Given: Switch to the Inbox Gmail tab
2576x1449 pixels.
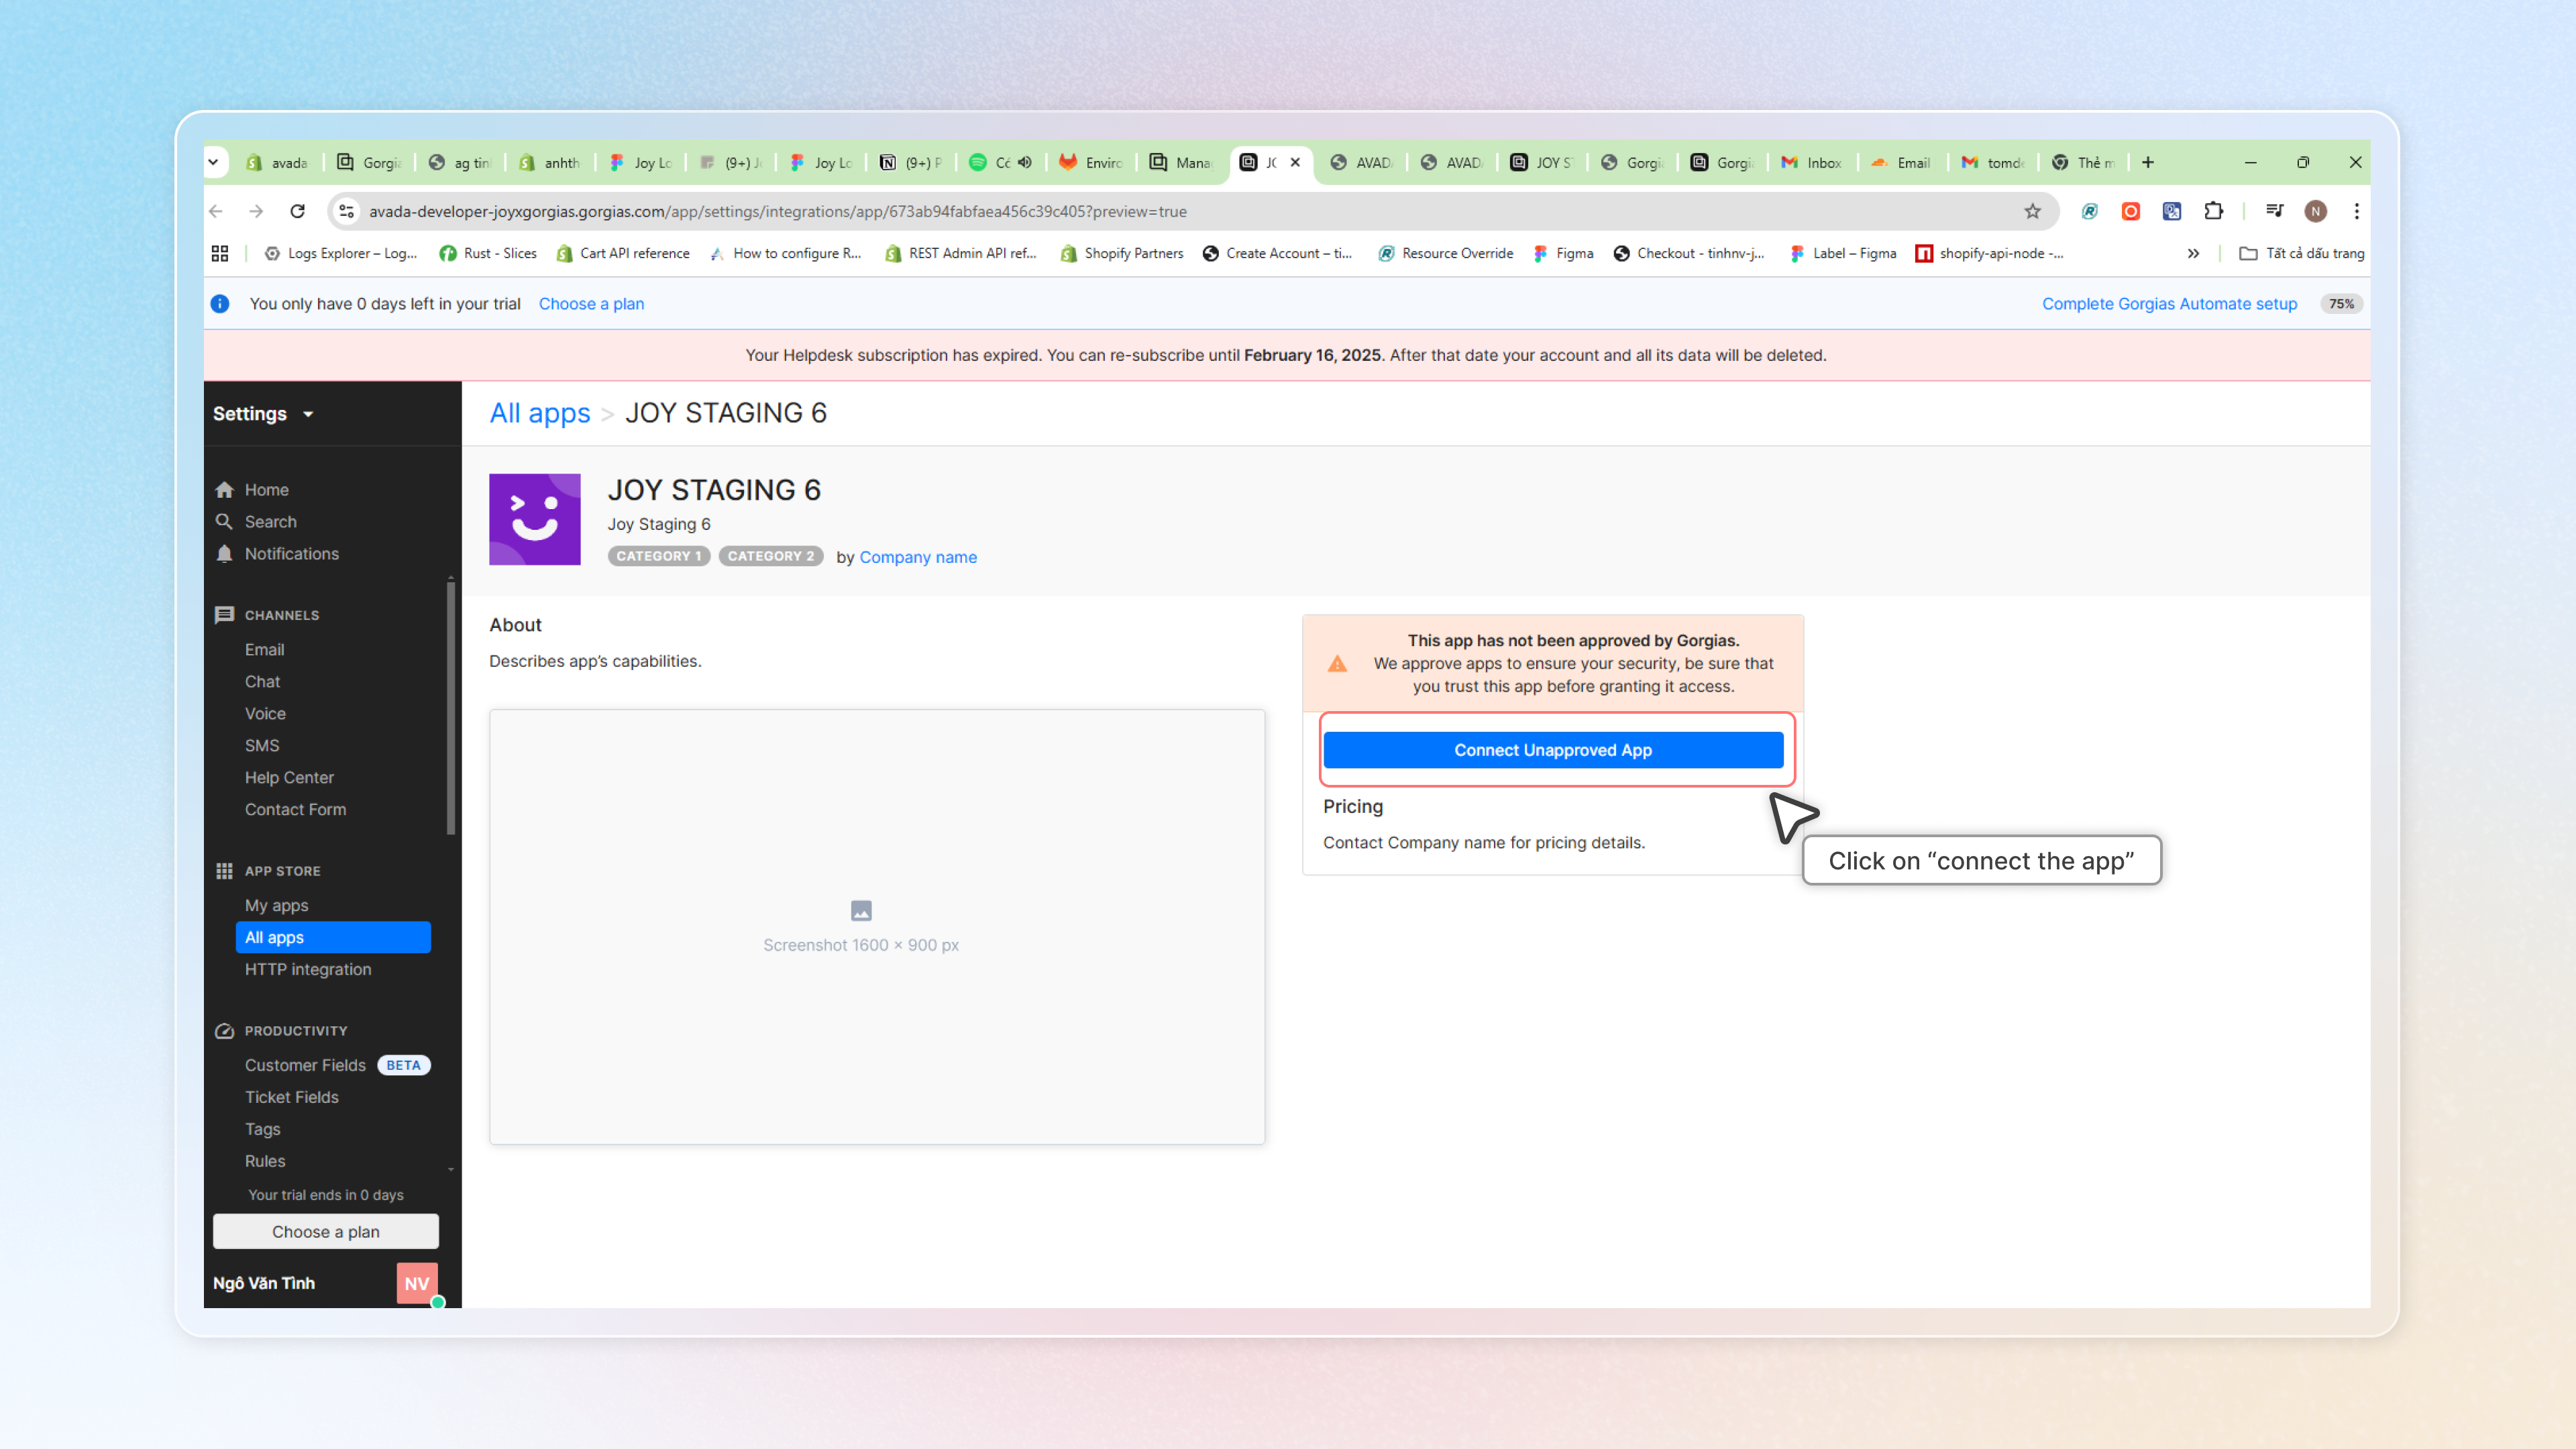Looking at the screenshot, I should (x=1811, y=162).
